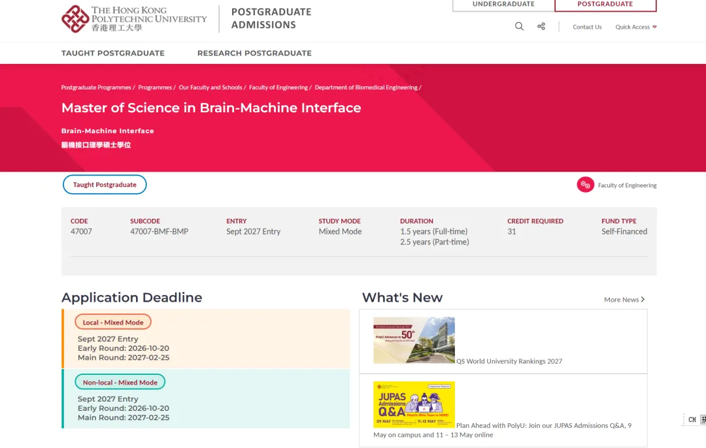Click the credit required value 31
This screenshot has width=706, height=448.
(x=511, y=232)
